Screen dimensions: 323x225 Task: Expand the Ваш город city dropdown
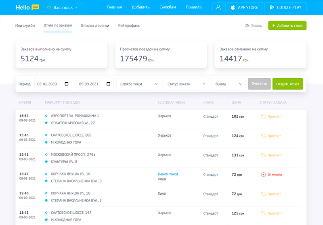pos(65,8)
